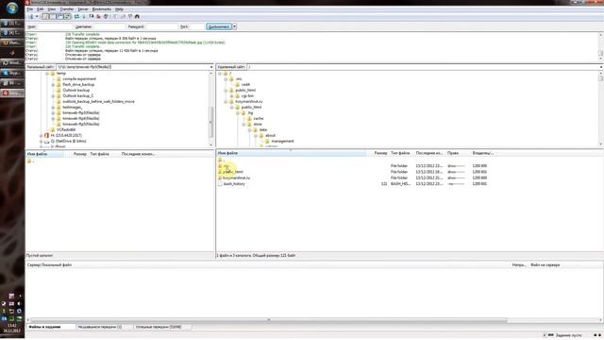Switch to Неудавшиеся передачи tab

[104, 327]
